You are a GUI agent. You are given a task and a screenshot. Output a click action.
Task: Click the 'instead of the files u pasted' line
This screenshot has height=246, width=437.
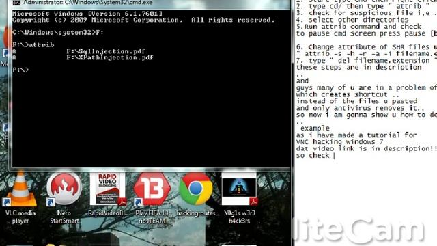[x=356, y=101]
